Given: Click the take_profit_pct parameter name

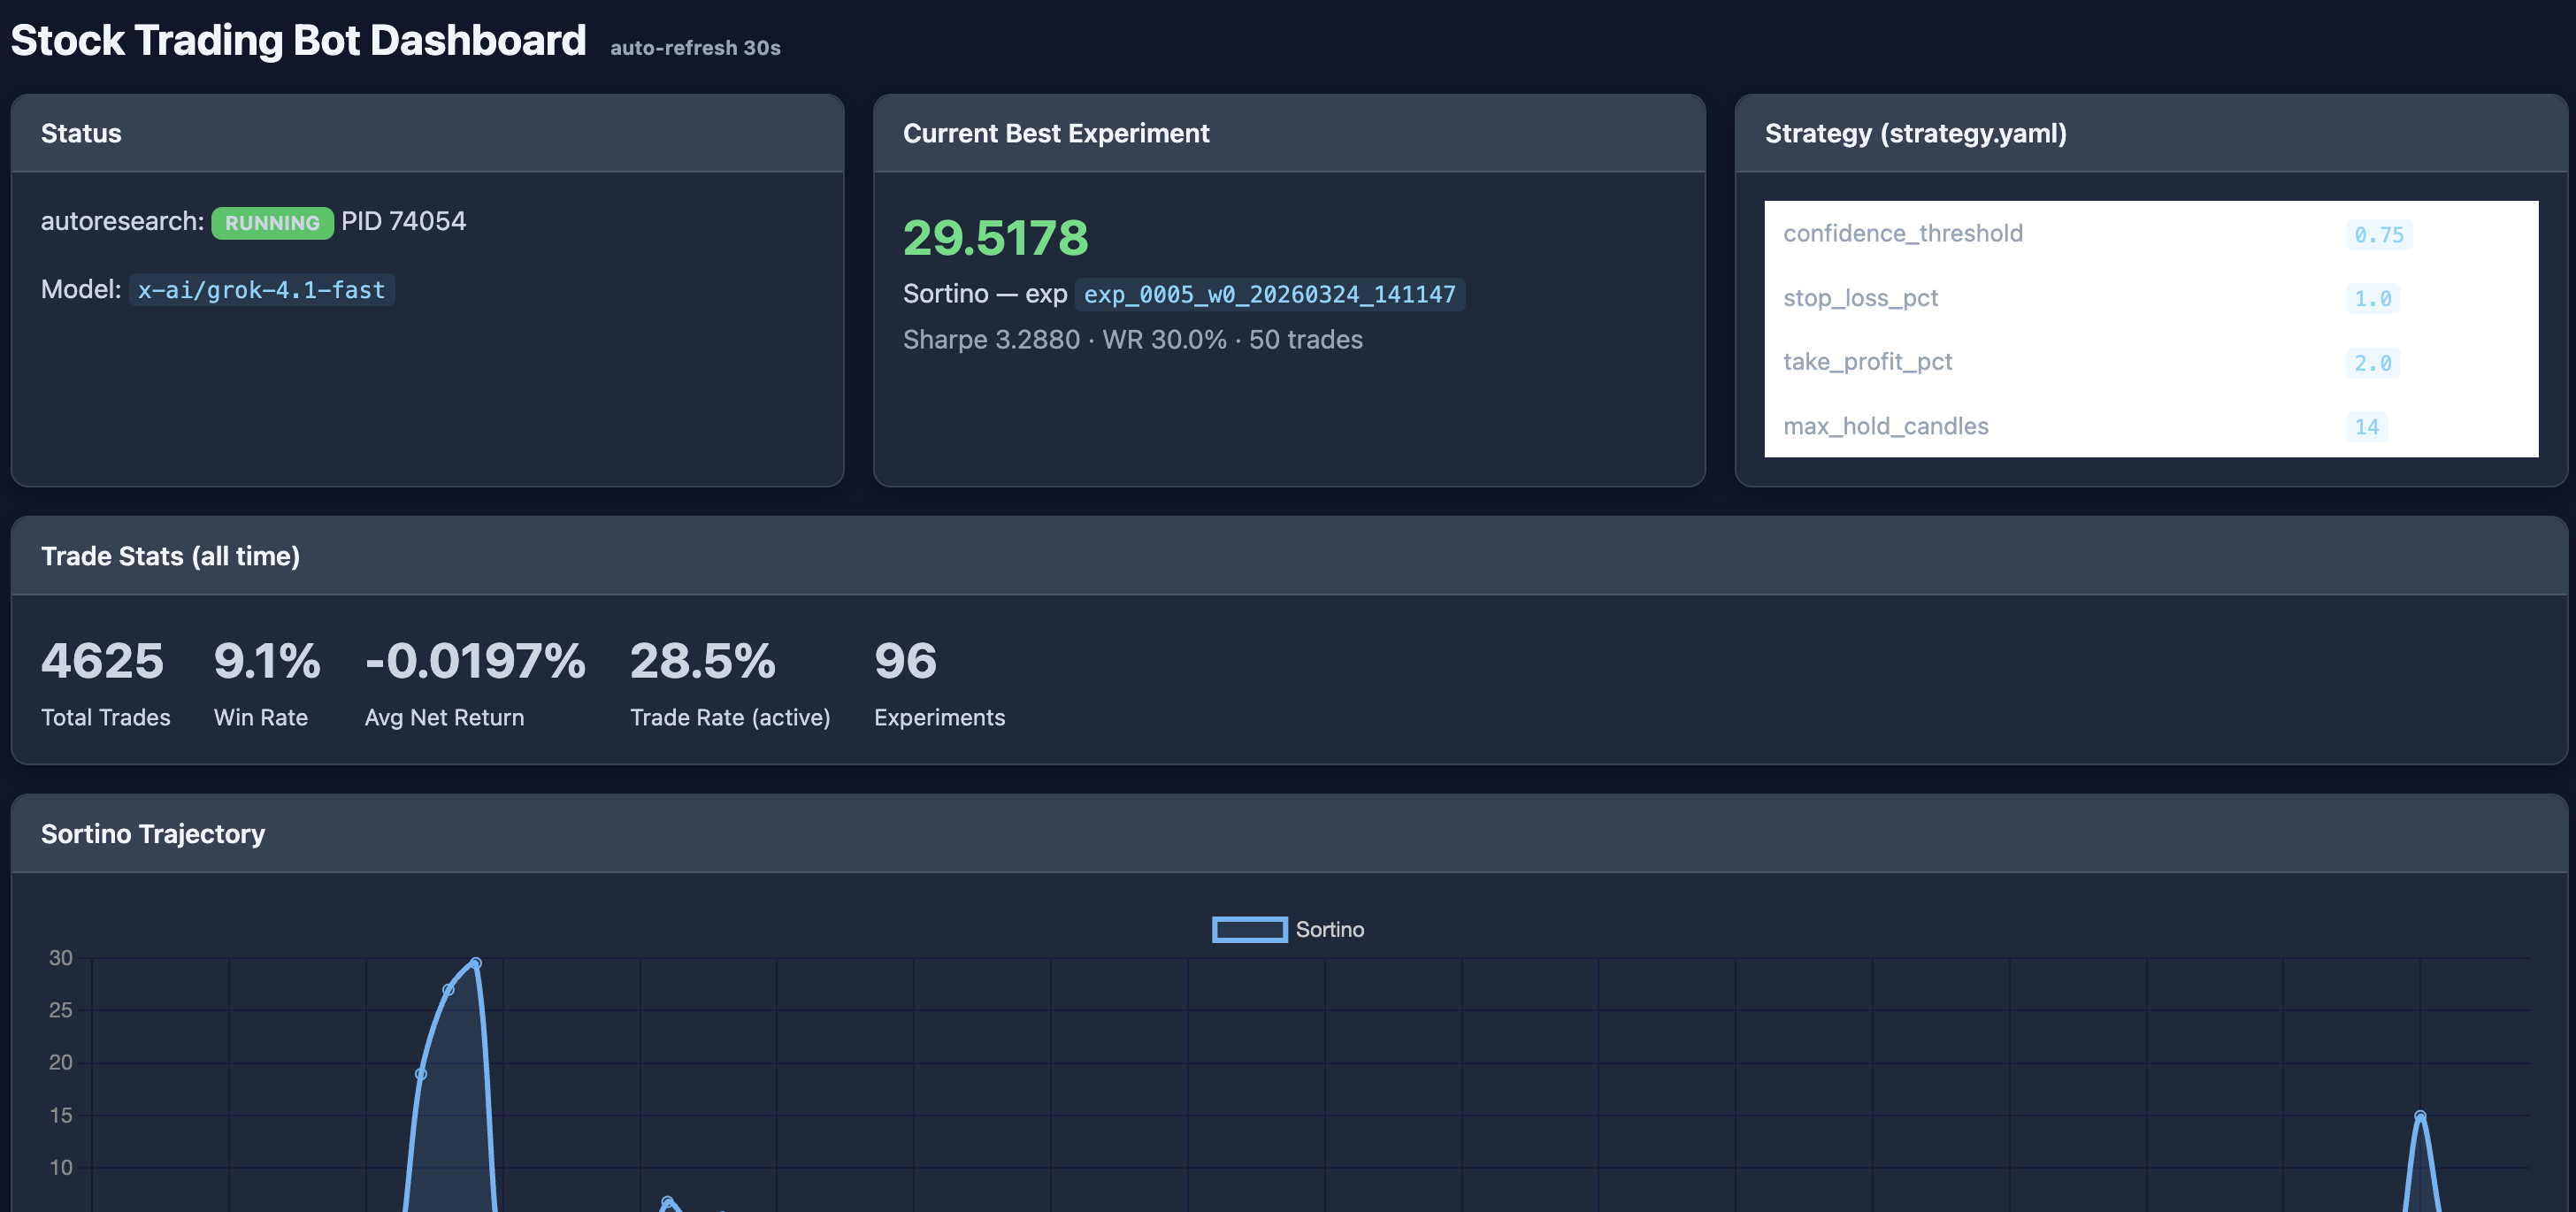Looking at the screenshot, I should tap(1867, 362).
